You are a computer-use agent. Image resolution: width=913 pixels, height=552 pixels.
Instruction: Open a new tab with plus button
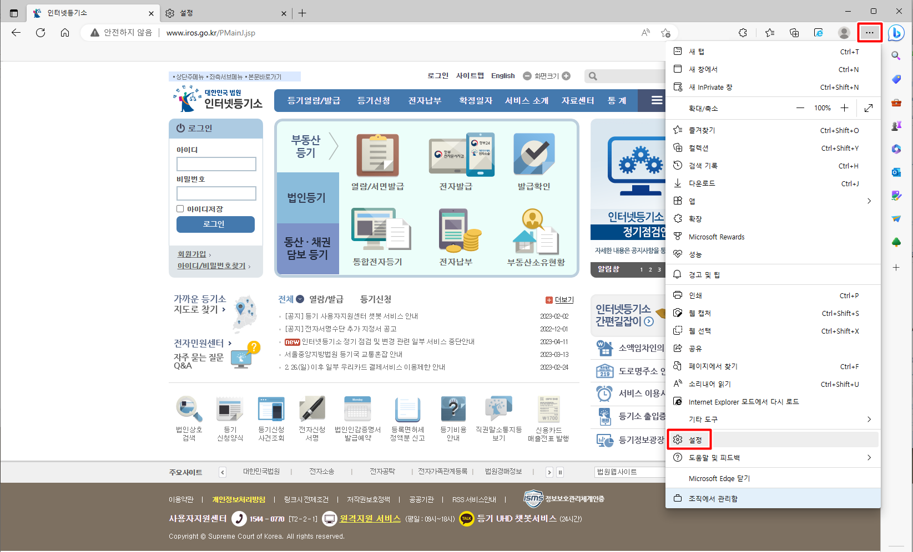click(302, 13)
